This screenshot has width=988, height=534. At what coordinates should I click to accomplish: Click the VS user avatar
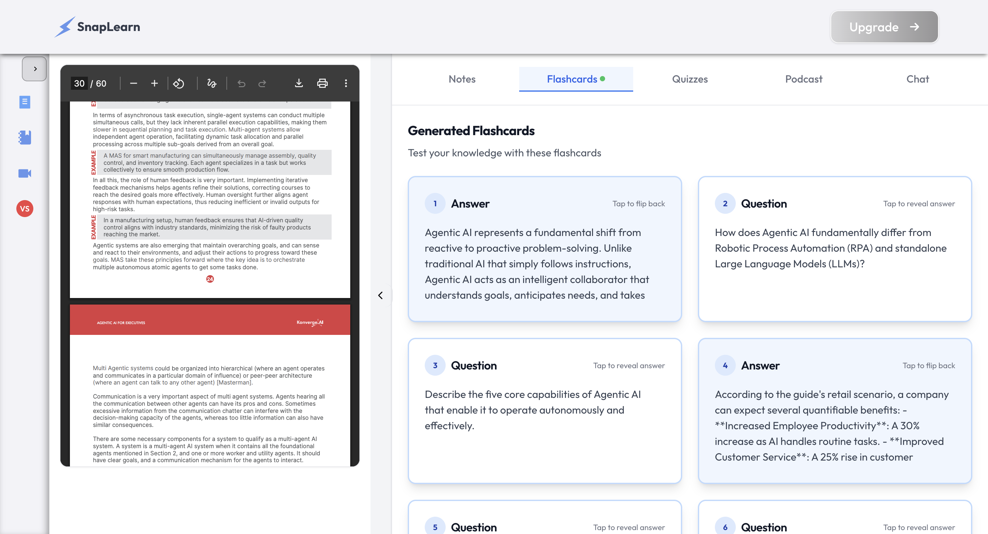point(25,209)
